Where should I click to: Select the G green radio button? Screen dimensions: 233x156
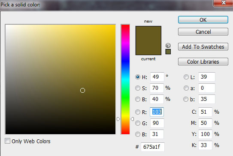click(138, 123)
